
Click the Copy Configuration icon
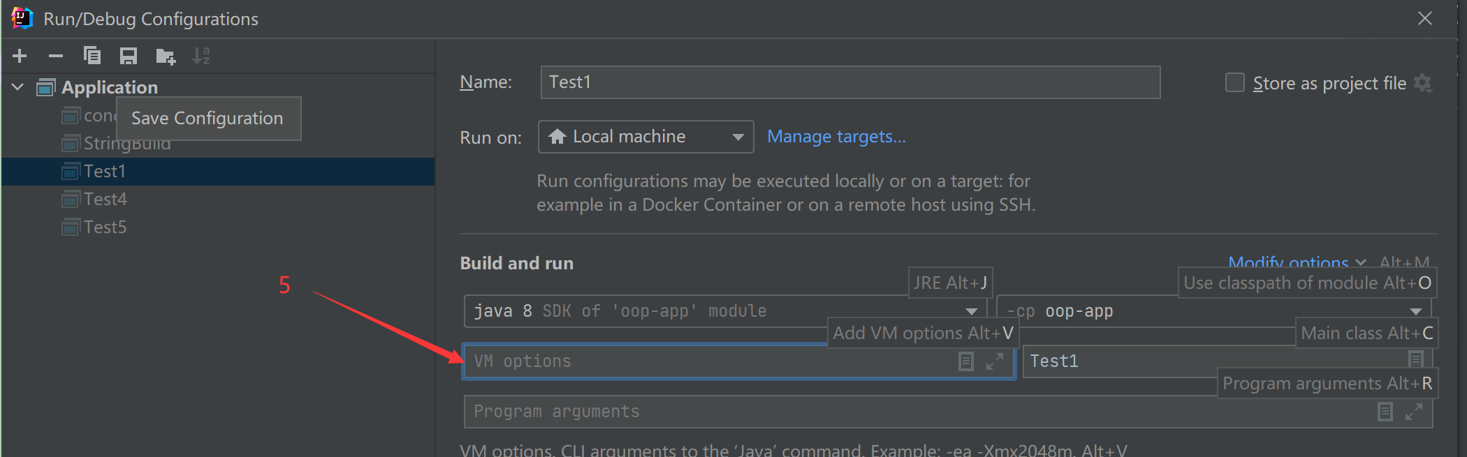(x=92, y=56)
